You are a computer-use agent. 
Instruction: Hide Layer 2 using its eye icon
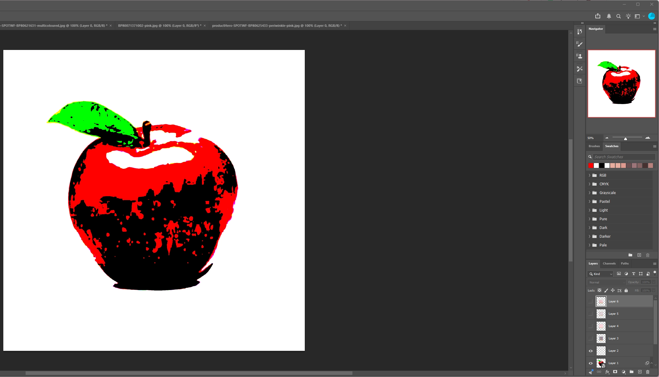(x=591, y=351)
